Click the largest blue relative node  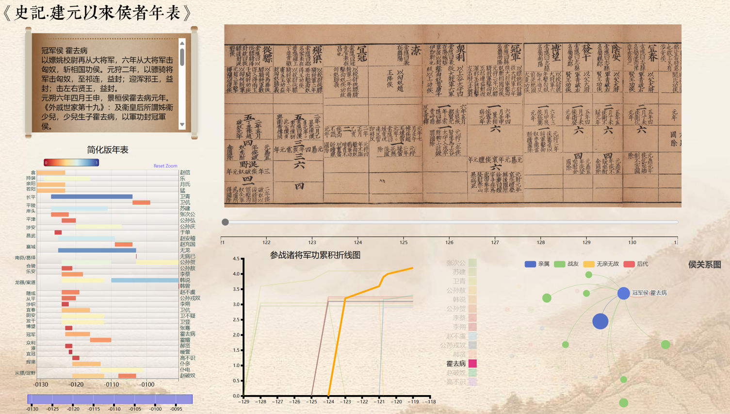click(600, 321)
